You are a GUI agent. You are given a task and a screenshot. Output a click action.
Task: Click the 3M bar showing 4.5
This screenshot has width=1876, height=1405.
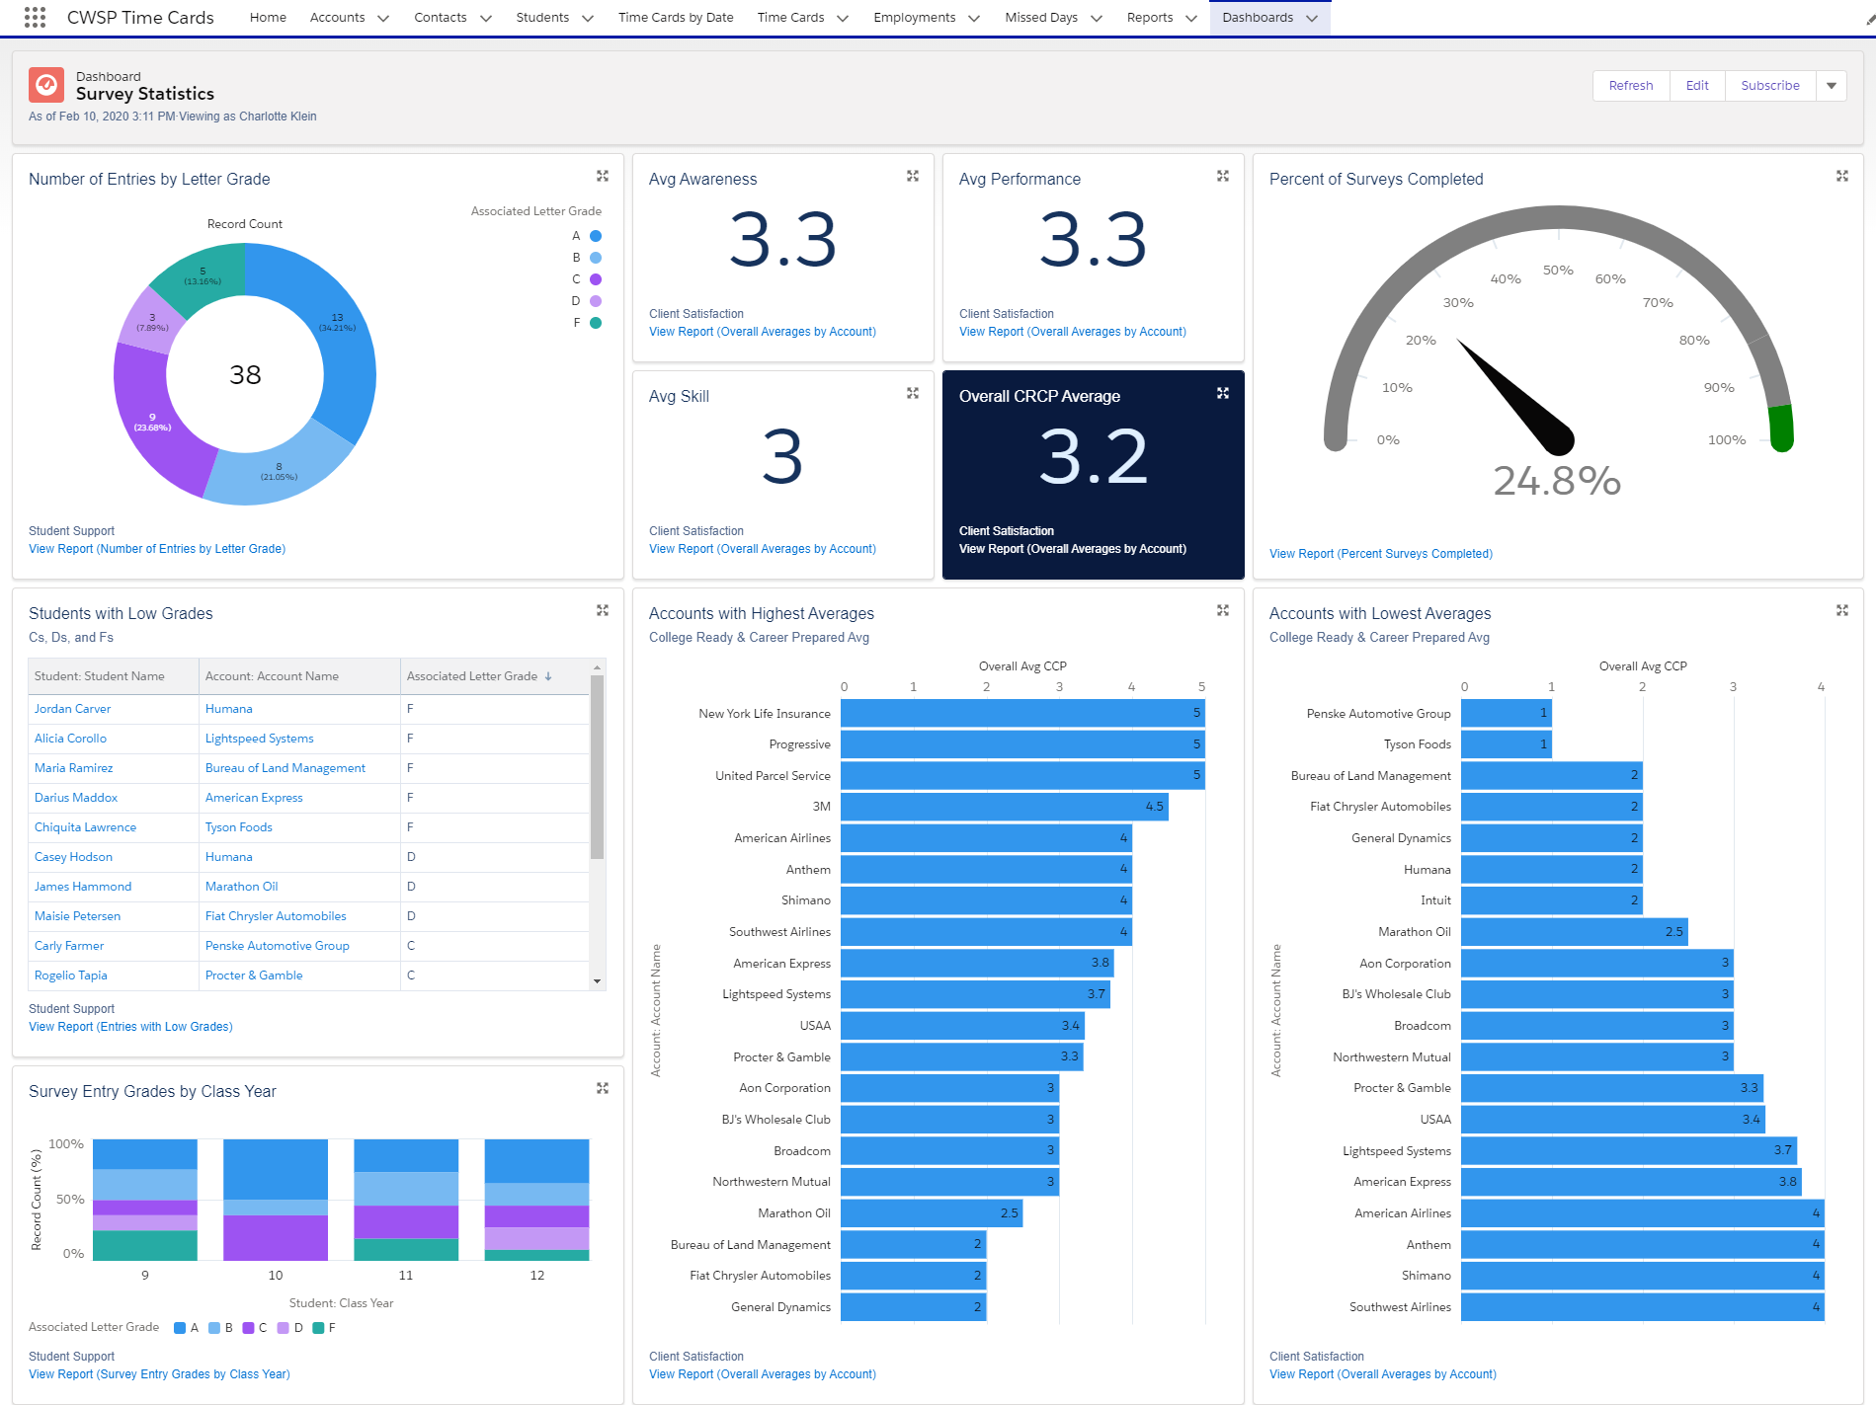(1005, 807)
